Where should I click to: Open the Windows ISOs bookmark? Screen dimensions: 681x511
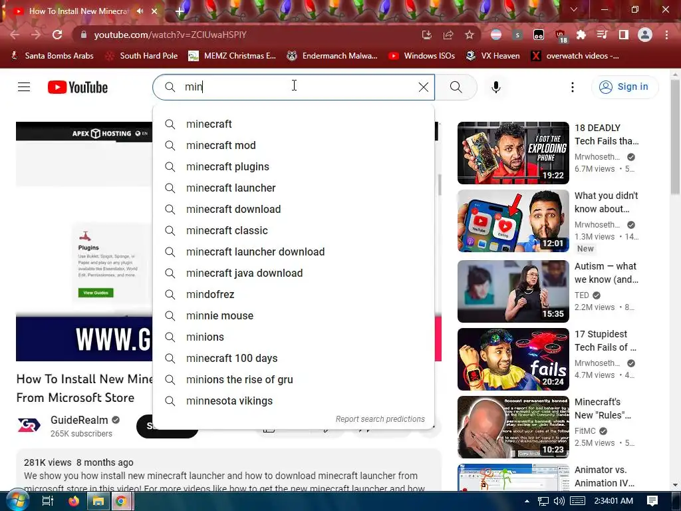(x=421, y=56)
